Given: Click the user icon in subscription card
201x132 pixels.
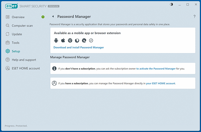Looking at the screenshot, I should point(54,83).
